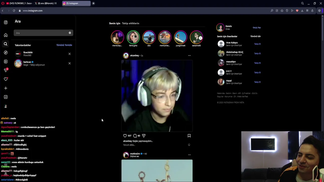324x182 pixels.
Task: Open Explore with the compass icon
Action: [x=6, y=53]
